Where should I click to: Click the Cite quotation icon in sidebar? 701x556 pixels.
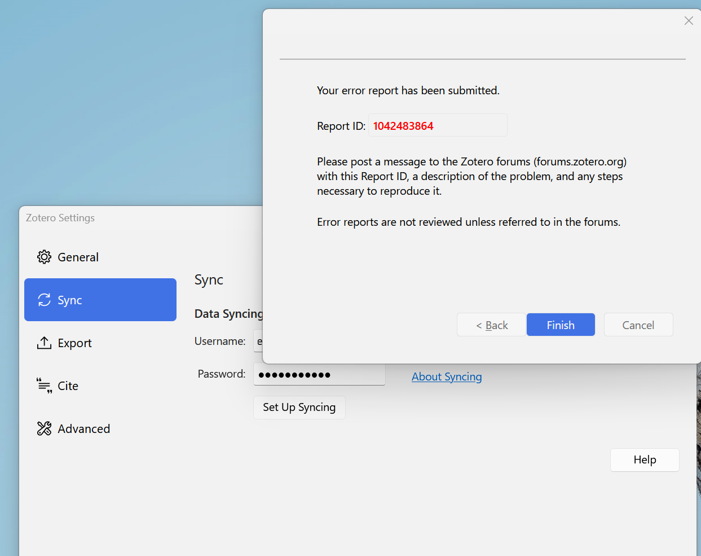[x=44, y=386]
